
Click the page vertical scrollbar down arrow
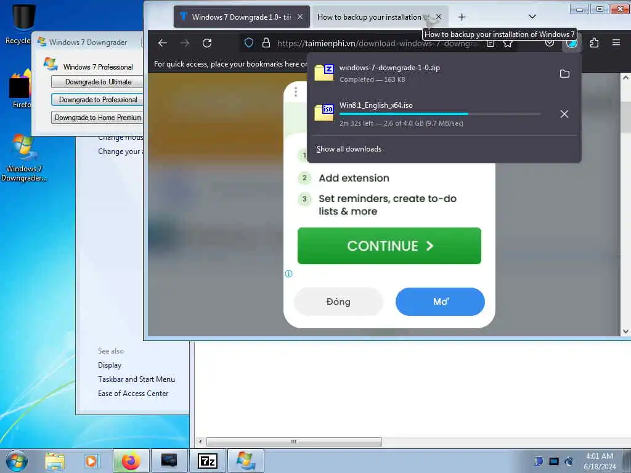click(625, 331)
